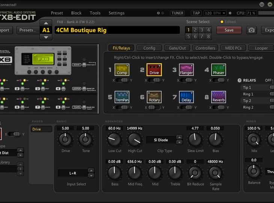Select the Drive effect block
Image resolution: width=274 pixels, height=203 pixels.
[x=154, y=70]
